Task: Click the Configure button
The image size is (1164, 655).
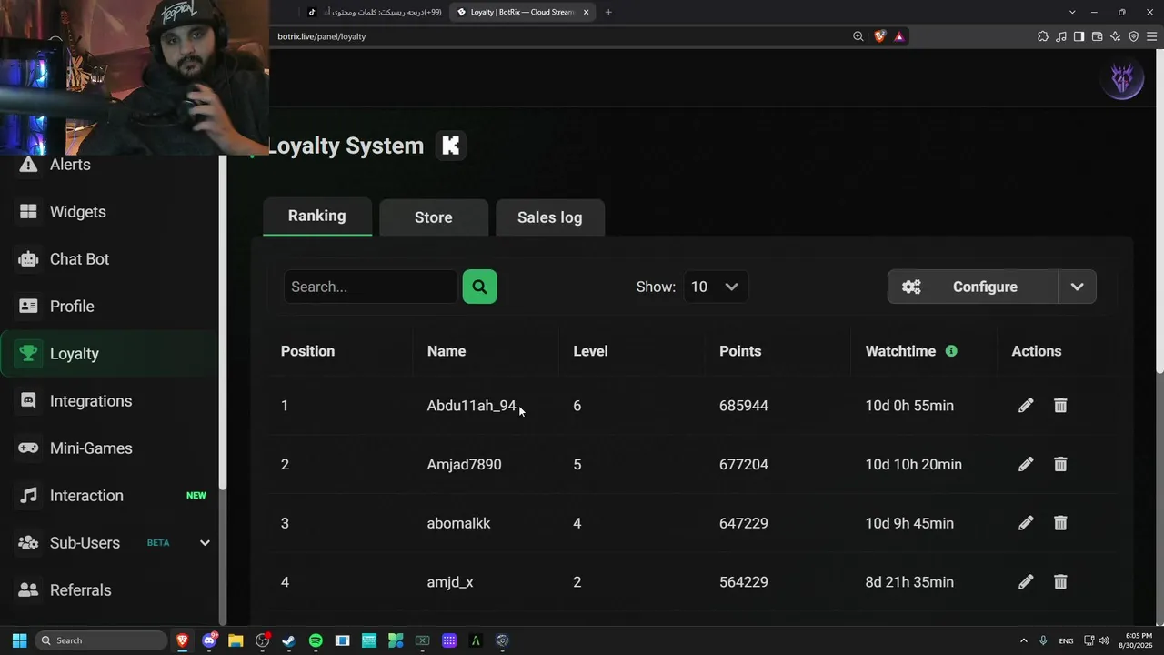Action: coord(973,287)
